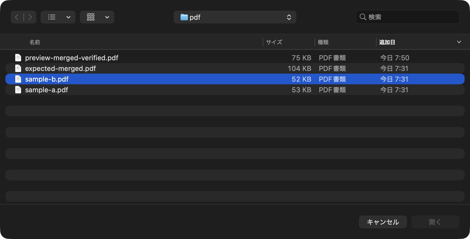This screenshot has width=470, height=239.
Task: Go forward with the right chevron
Action: [x=30, y=17]
